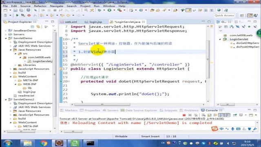Open the Run button dropdown arrow
Viewport: 261px width, 147px height.
coord(114,10)
